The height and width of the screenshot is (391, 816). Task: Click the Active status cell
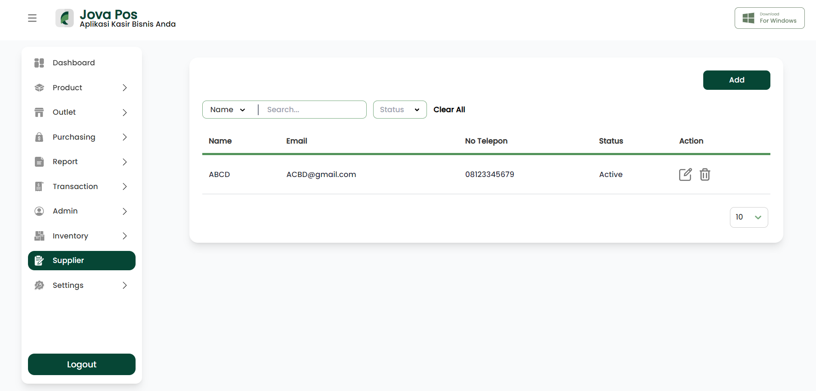(611, 174)
